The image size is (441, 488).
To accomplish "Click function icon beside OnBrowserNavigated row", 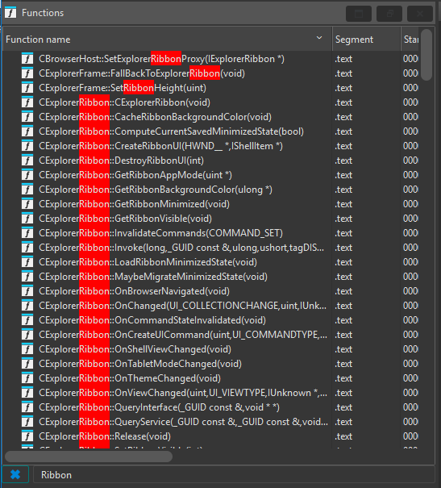I will click(27, 291).
